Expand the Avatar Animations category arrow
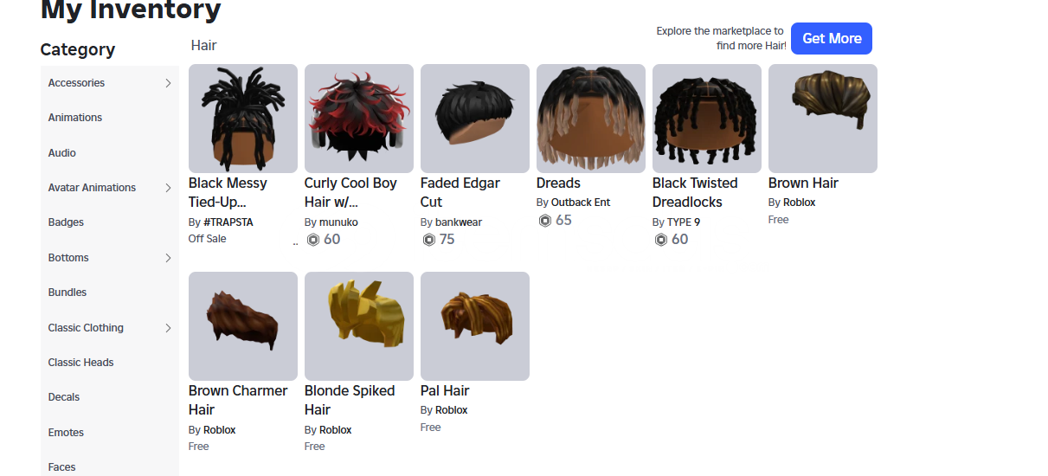This screenshot has width=1048, height=476. 168,188
